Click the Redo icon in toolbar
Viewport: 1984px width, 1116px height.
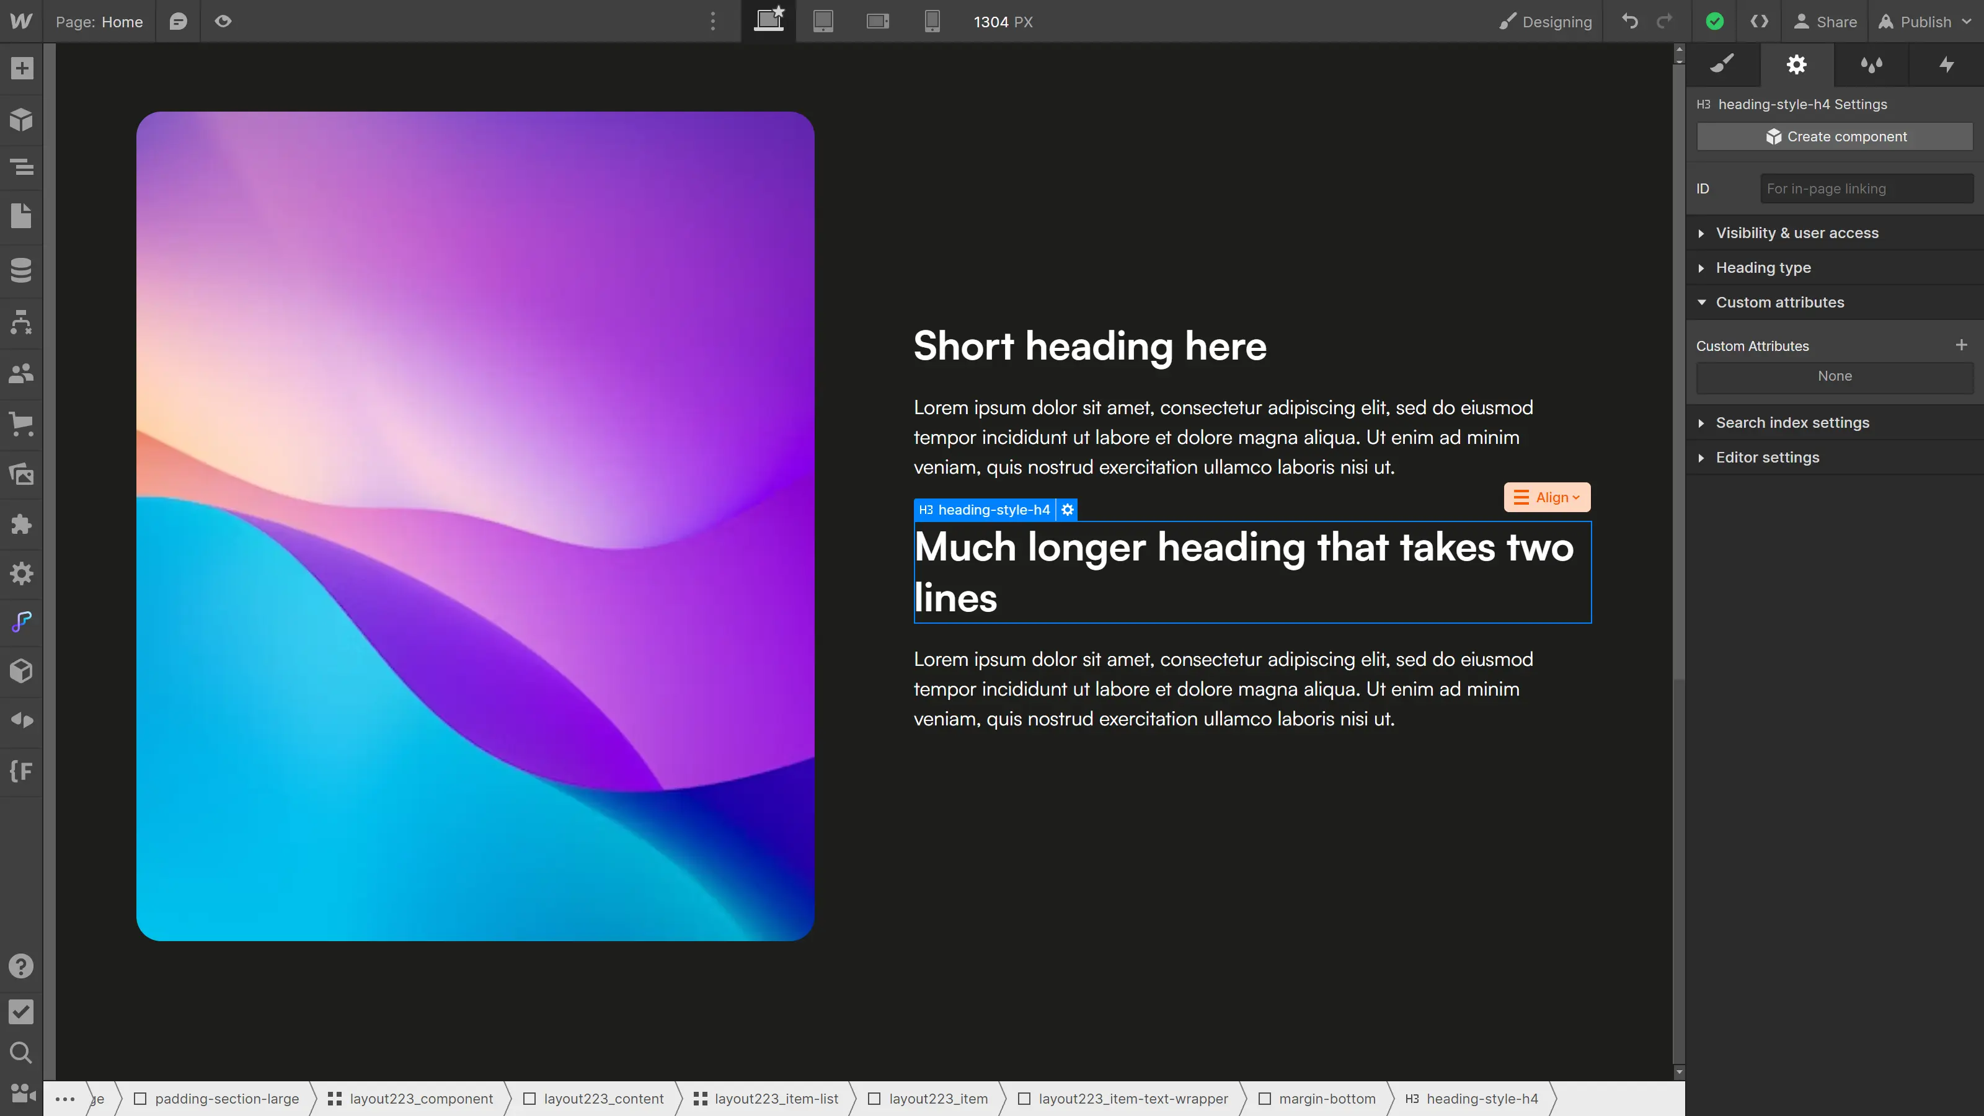point(1665,20)
